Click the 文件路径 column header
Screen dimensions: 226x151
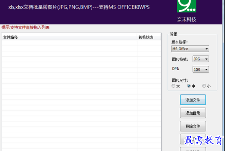click(69, 37)
